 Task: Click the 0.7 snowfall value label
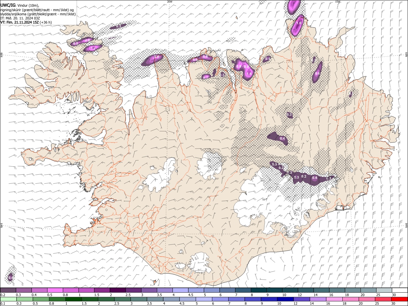tap(206, 77)
